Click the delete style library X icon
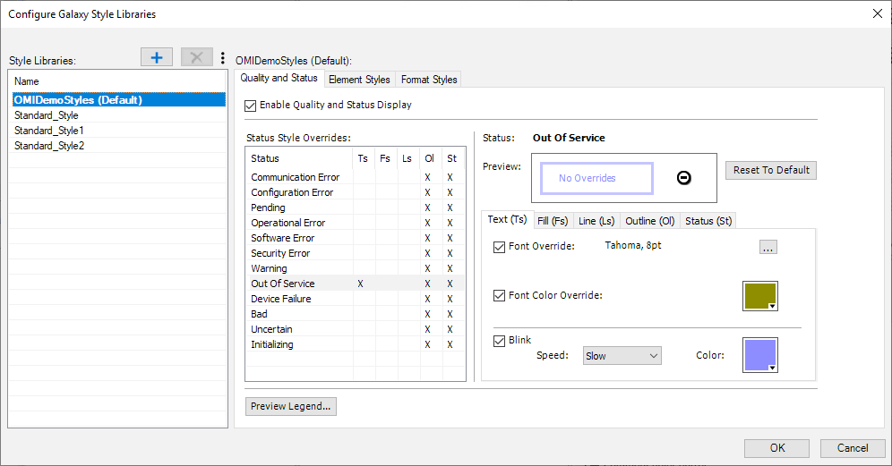The width and height of the screenshot is (892, 466). click(197, 58)
